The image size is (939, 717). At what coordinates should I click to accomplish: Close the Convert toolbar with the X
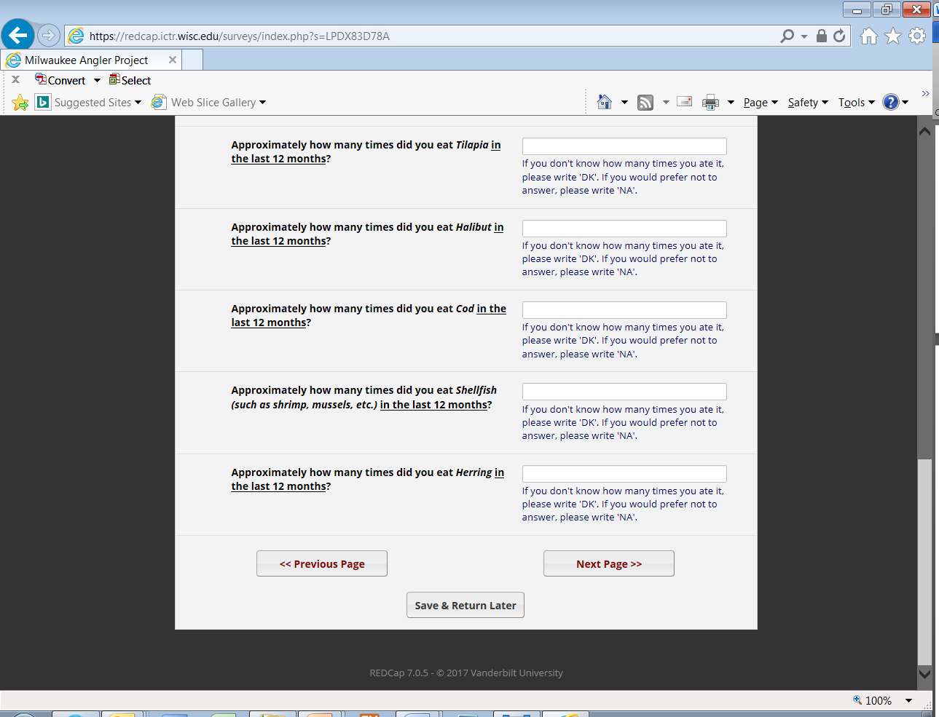(15, 79)
